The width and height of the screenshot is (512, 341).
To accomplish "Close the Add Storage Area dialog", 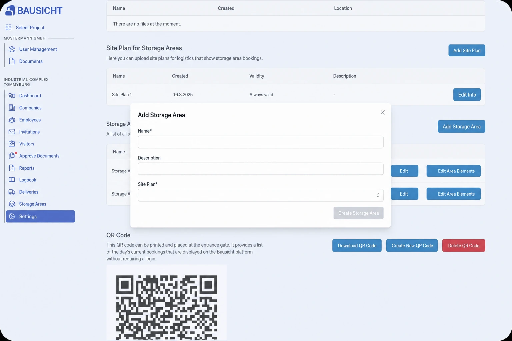I will (383, 112).
